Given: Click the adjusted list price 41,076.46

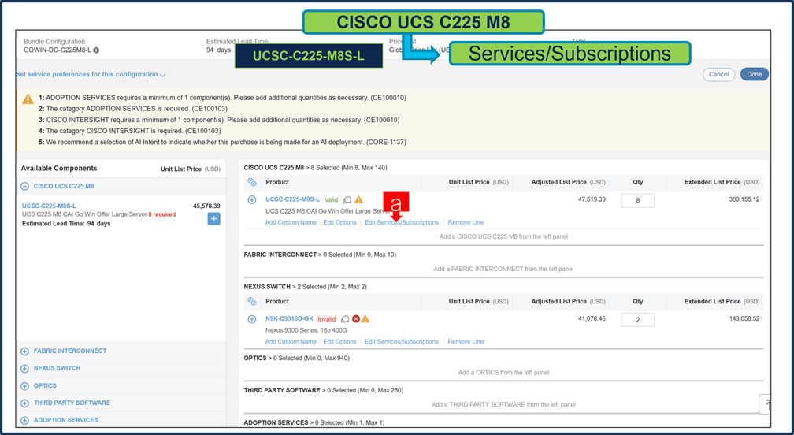Looking at the screenshot, I should [592, 318].
